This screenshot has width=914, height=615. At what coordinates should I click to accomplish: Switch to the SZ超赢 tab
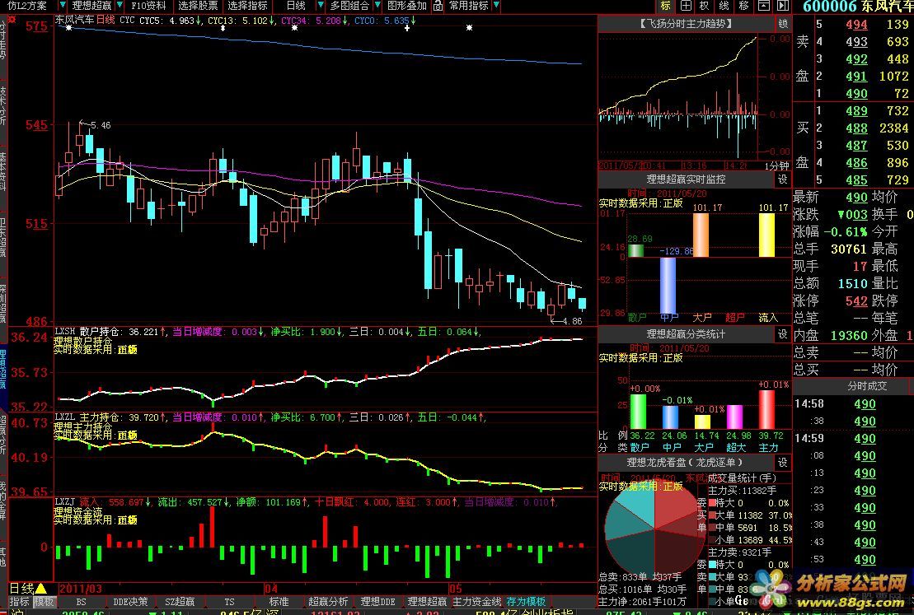(x=180, y=602)
